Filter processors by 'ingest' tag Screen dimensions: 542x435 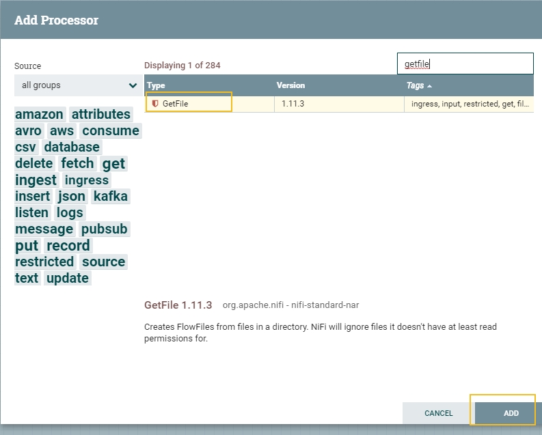[x=36, y=180]
